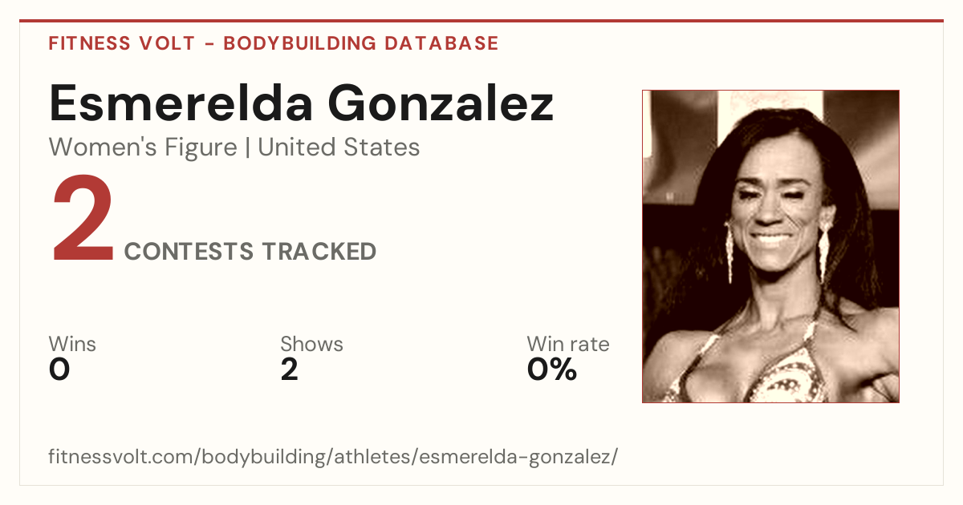Click the Fitness Volt Bodybuilding Database header
Viewport: 963px width, 505px height.
pos(274,43)
